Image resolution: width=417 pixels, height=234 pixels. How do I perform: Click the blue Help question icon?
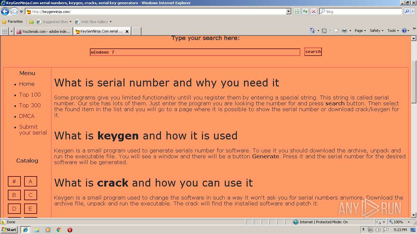point(404,31)
